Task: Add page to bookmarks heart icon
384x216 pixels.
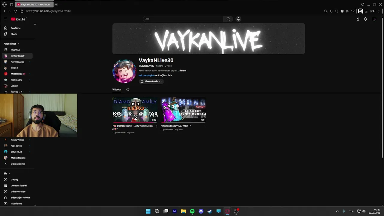Action: pyautogui.click(x=353, y=11)
